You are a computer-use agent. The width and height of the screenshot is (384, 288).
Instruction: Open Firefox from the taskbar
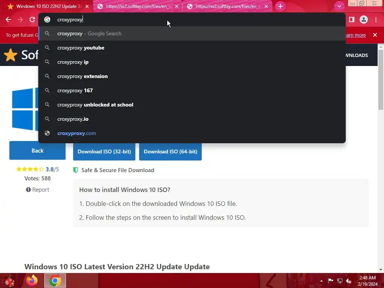coord(32,280)
